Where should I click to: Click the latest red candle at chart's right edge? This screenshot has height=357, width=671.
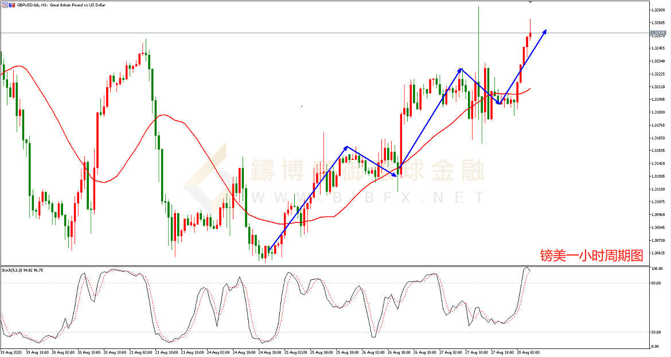click(530, 34)
